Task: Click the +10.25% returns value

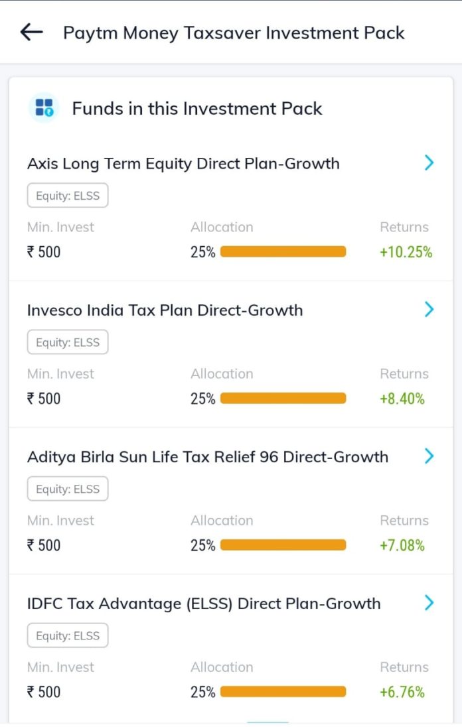Action: tap(406, 252)
